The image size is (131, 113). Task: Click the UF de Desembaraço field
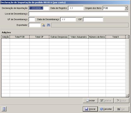pyautogui.click(x=32, y=19)
